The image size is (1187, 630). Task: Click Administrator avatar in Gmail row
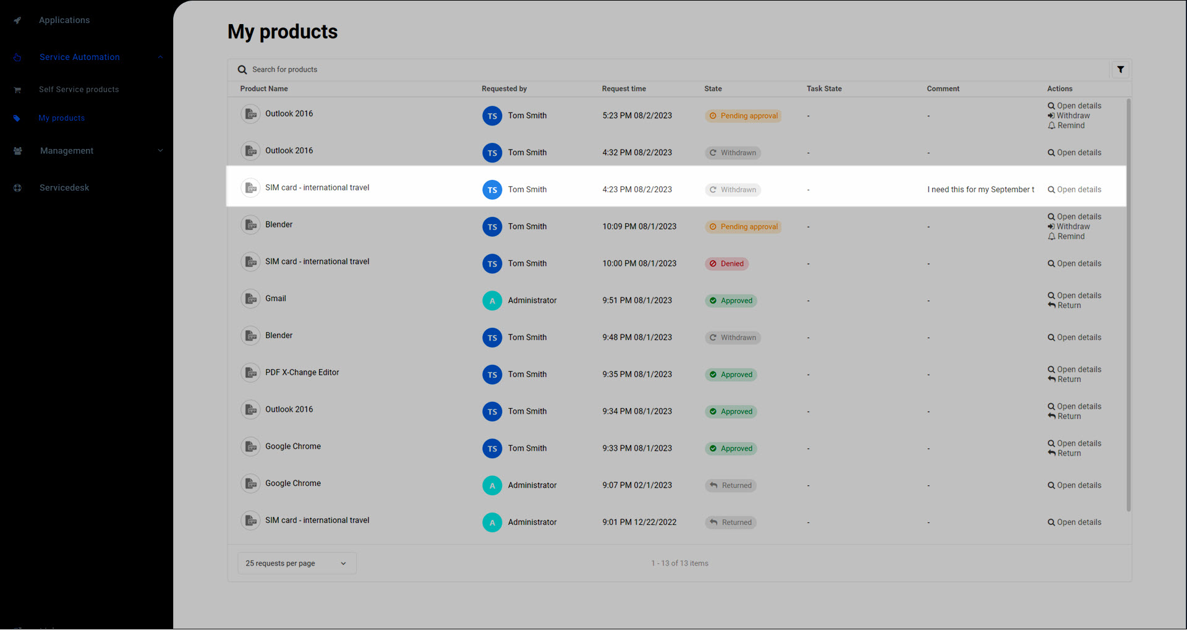point(492,300)
